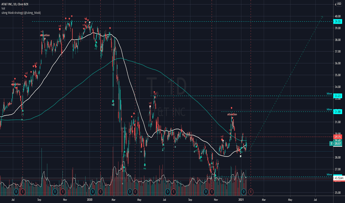Open earnings E marker just before Nov 2019
The image size is (345, 203).
tap(63, 192)
